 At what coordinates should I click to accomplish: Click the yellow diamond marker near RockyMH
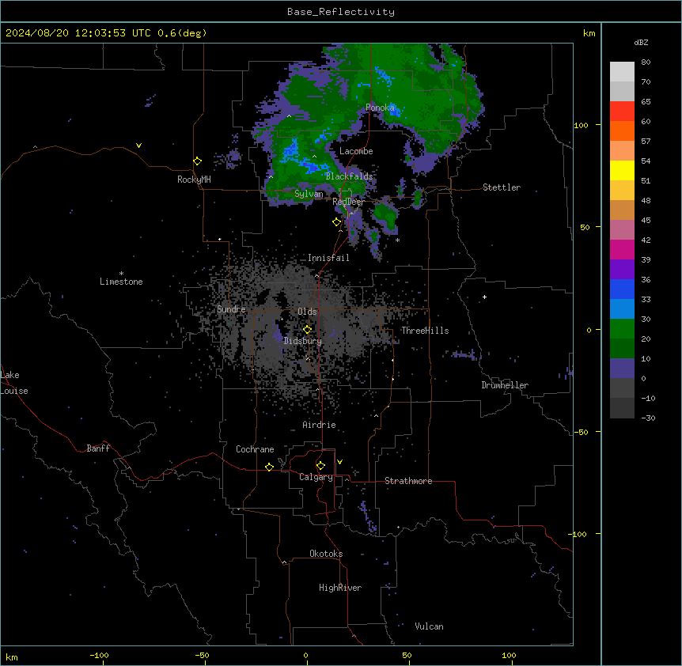(x=198, y=161)
